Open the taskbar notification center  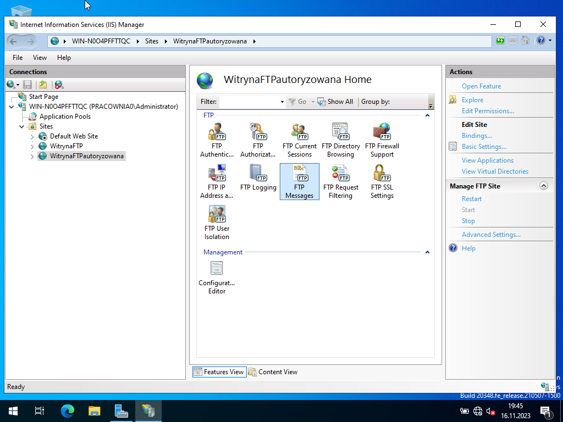(546, 412)
